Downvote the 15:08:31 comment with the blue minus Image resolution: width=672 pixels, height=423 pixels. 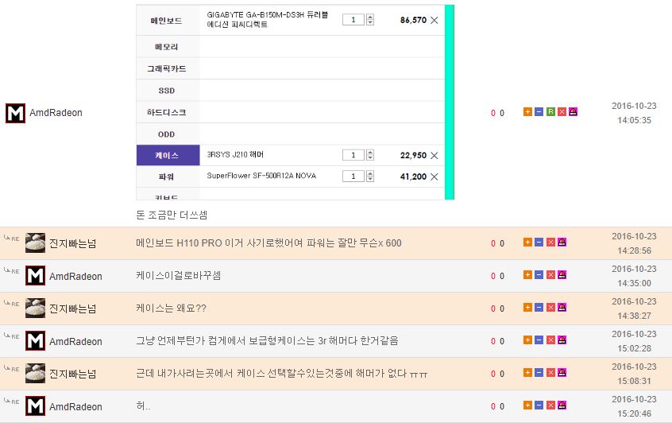[539, 373]
